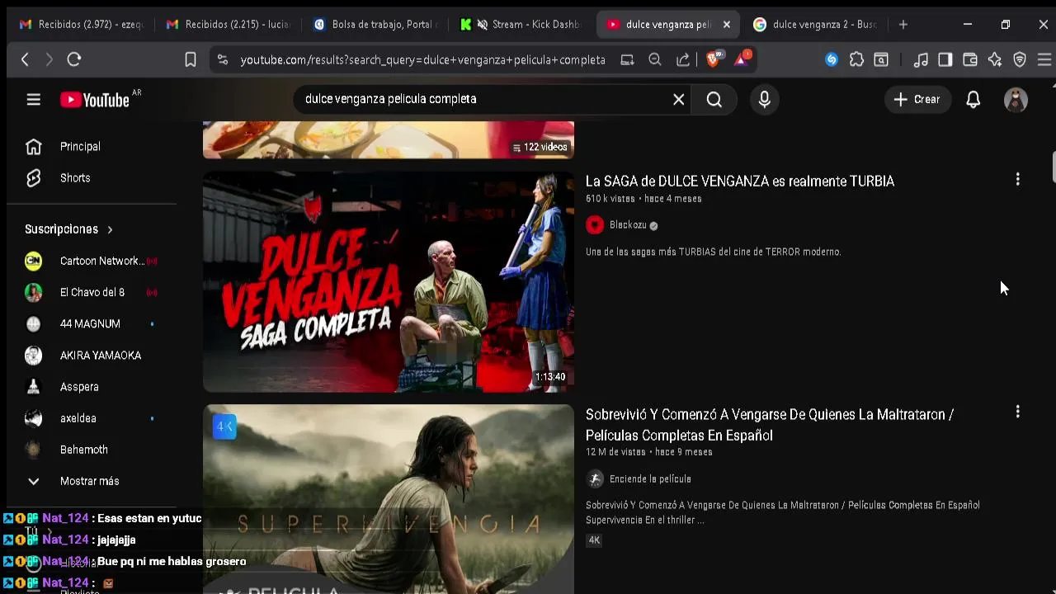Open the media control music note icon
This screenshot has height=594, width=1056.
click(921, 59)
